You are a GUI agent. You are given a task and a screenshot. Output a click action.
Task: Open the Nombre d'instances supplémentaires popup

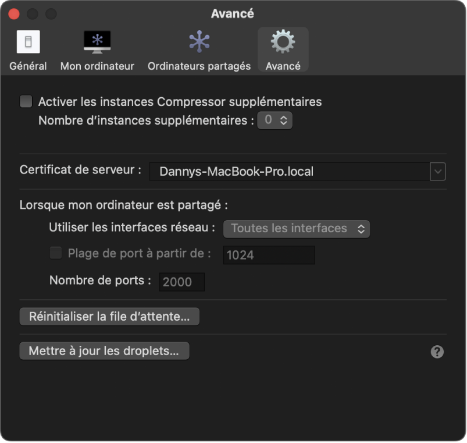tap(275, 120)
